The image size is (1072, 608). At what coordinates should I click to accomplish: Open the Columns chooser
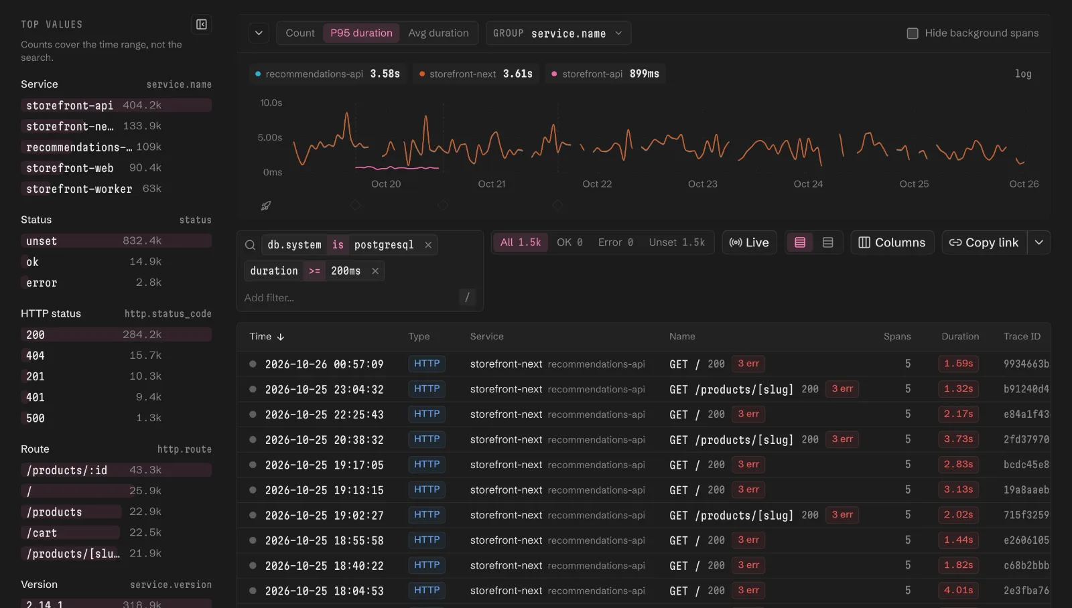[892, 242]
